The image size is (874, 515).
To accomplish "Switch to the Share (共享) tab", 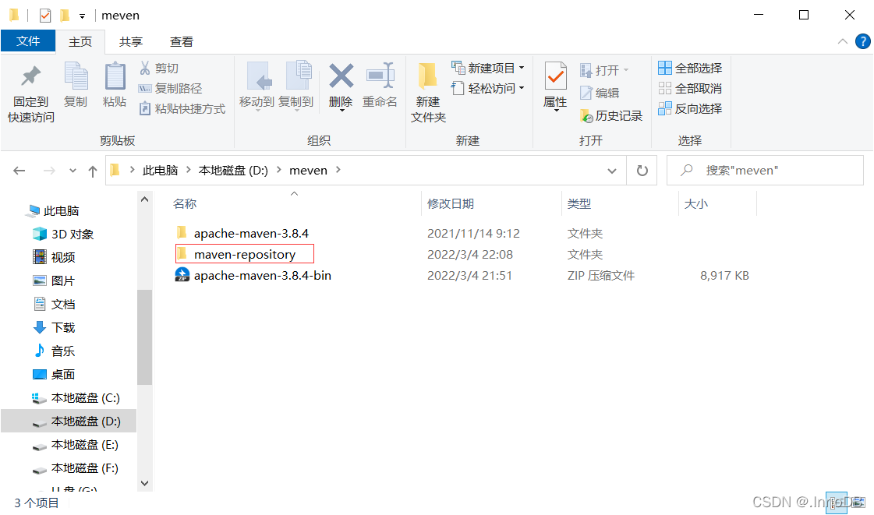I will click(131, 42).
